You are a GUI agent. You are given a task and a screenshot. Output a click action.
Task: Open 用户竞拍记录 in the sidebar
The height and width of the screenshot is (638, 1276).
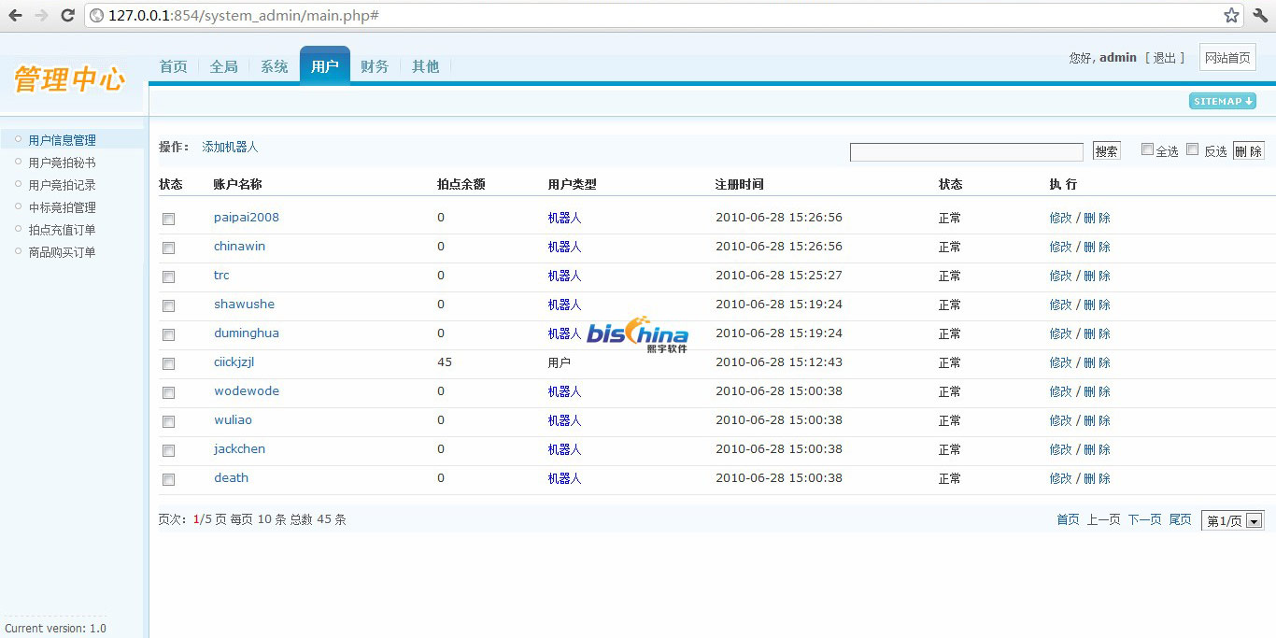63,185
